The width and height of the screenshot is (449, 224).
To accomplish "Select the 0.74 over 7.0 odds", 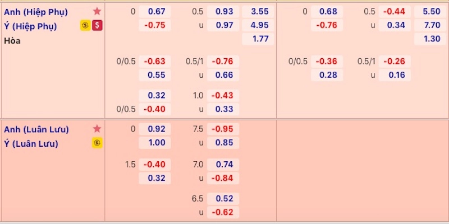I will (x=223, y=164).
